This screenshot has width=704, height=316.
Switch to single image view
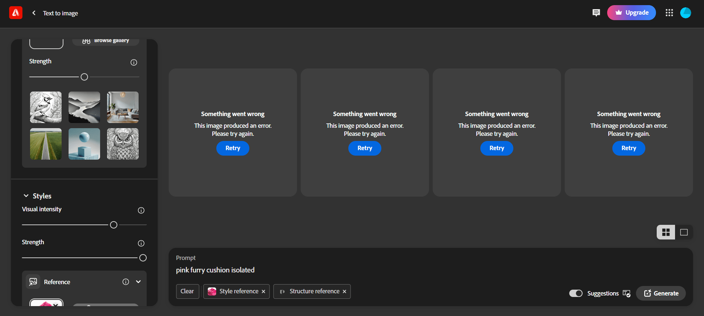tap(684, 232)
